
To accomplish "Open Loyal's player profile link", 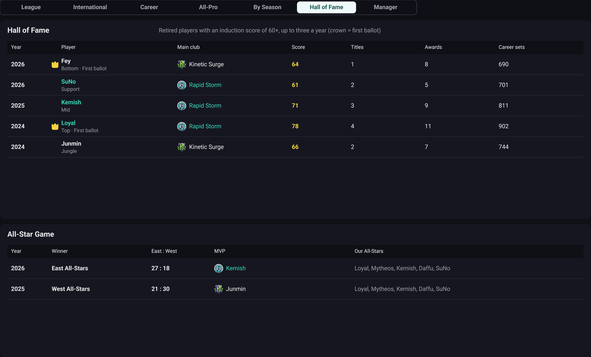I will click(x=68, y=123).
